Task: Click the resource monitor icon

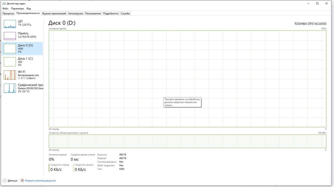Action: [x=22, y=181]
